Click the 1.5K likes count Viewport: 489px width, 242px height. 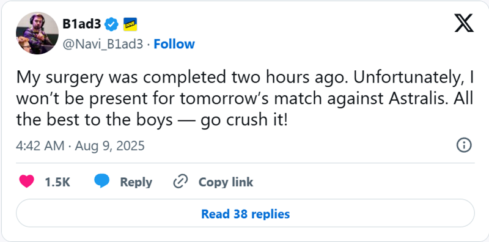tap(57, 182)
